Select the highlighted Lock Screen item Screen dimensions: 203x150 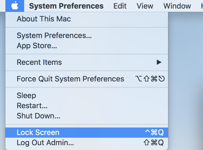[87, 132]
